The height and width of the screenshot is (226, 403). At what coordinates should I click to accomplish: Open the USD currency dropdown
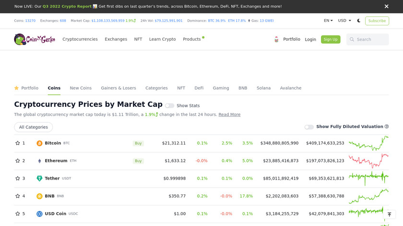(344, 21)
